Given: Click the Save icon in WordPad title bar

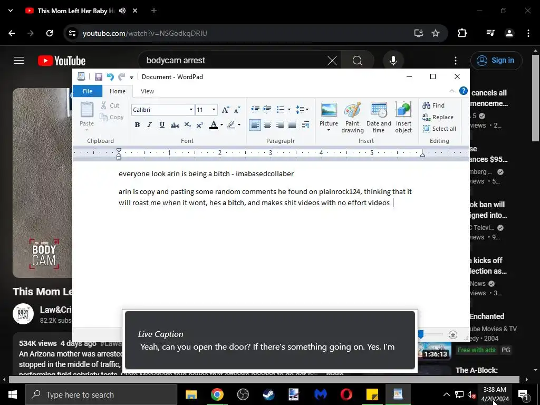Looking at the screenshot, I should [x=99, y=77].
